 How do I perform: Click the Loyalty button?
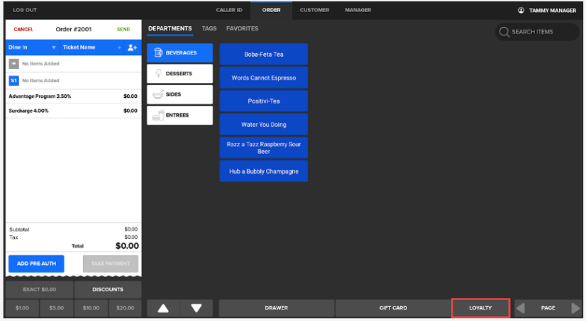pos(480,308)
